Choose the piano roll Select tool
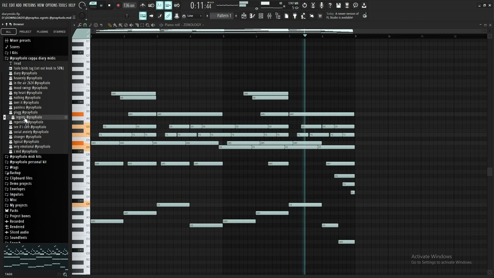The height and width of the screenshot is (278, 494). tap(142, 25)
